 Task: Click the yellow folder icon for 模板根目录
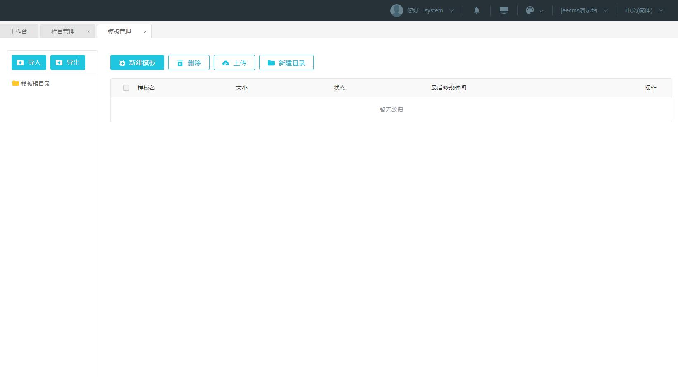pos(16,83)
